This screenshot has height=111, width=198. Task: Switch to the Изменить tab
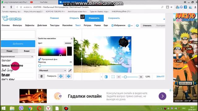click(x=94, y=18)
